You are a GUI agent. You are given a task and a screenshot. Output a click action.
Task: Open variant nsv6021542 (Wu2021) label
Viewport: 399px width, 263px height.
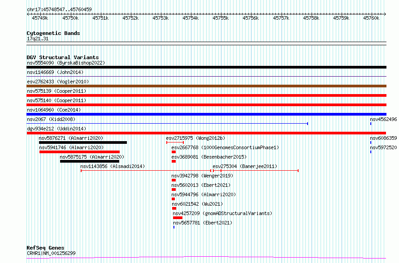point(197,204)
